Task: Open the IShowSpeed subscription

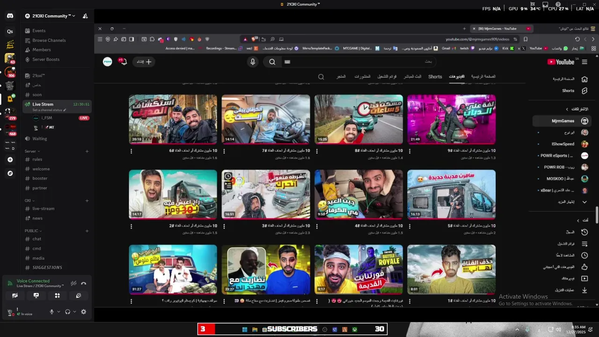Action: pos(562,144)
